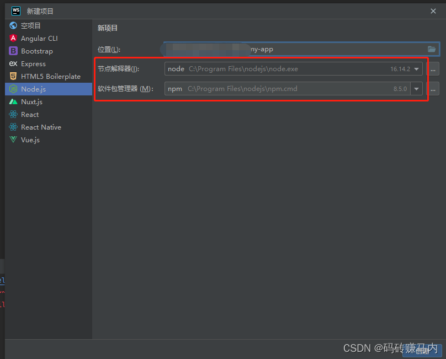Viewport: 446px width, 359px height.
Task: Open browse button beside package manager
Action: coord(433,89)
